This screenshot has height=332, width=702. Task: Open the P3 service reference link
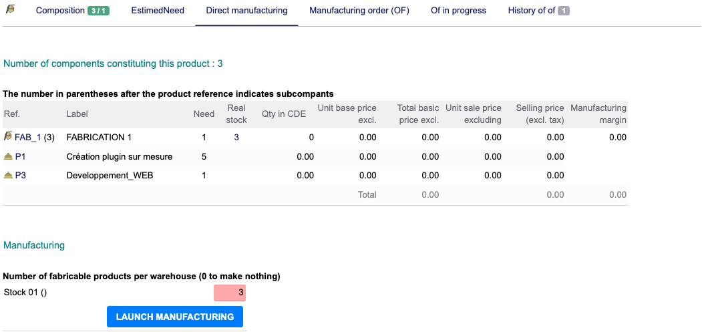[x=20, y=176]
